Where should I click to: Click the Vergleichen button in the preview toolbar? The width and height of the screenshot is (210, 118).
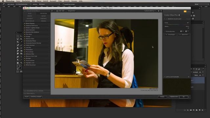pos(72,11)
